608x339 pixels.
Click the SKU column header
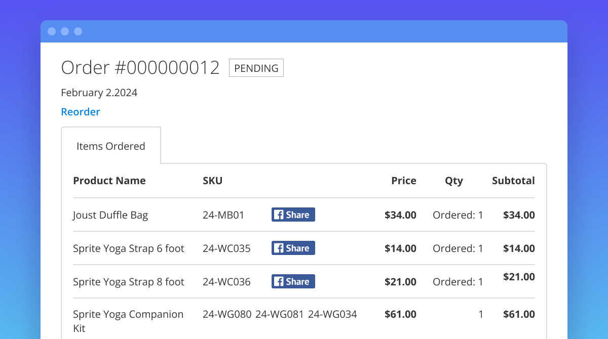(x=212, y=181)
